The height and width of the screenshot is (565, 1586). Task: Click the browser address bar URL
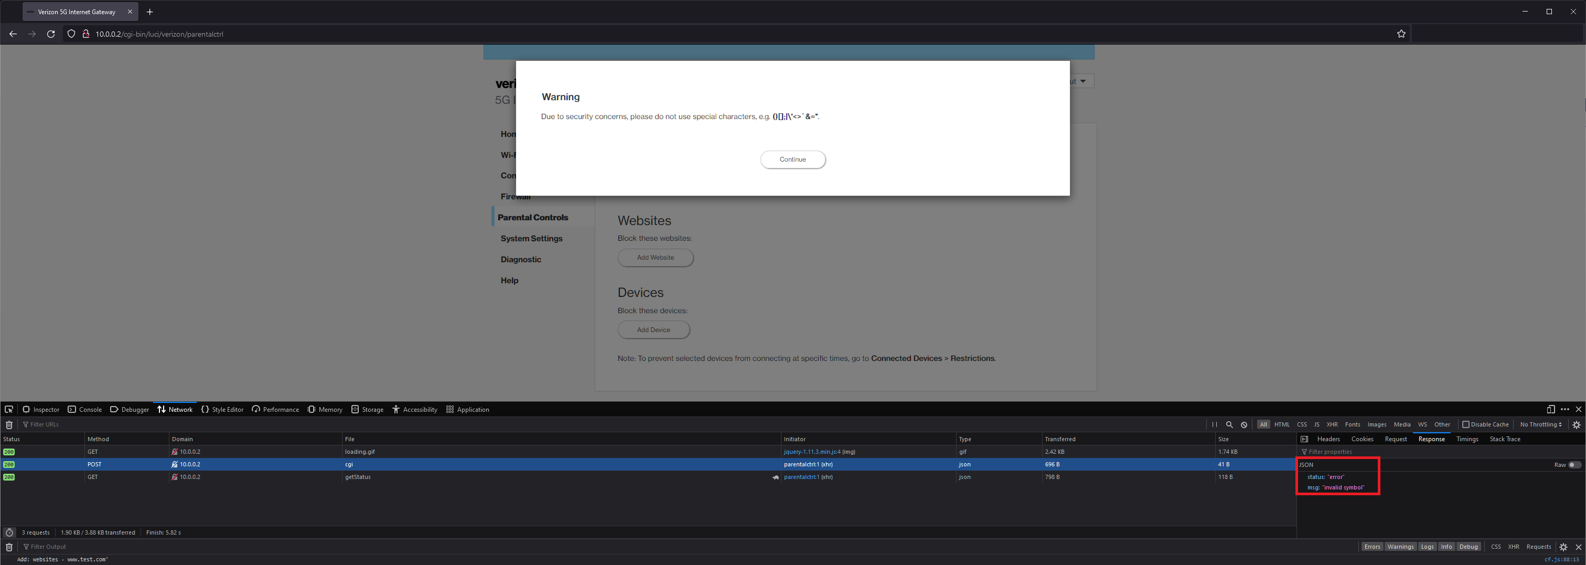point(159,34)
